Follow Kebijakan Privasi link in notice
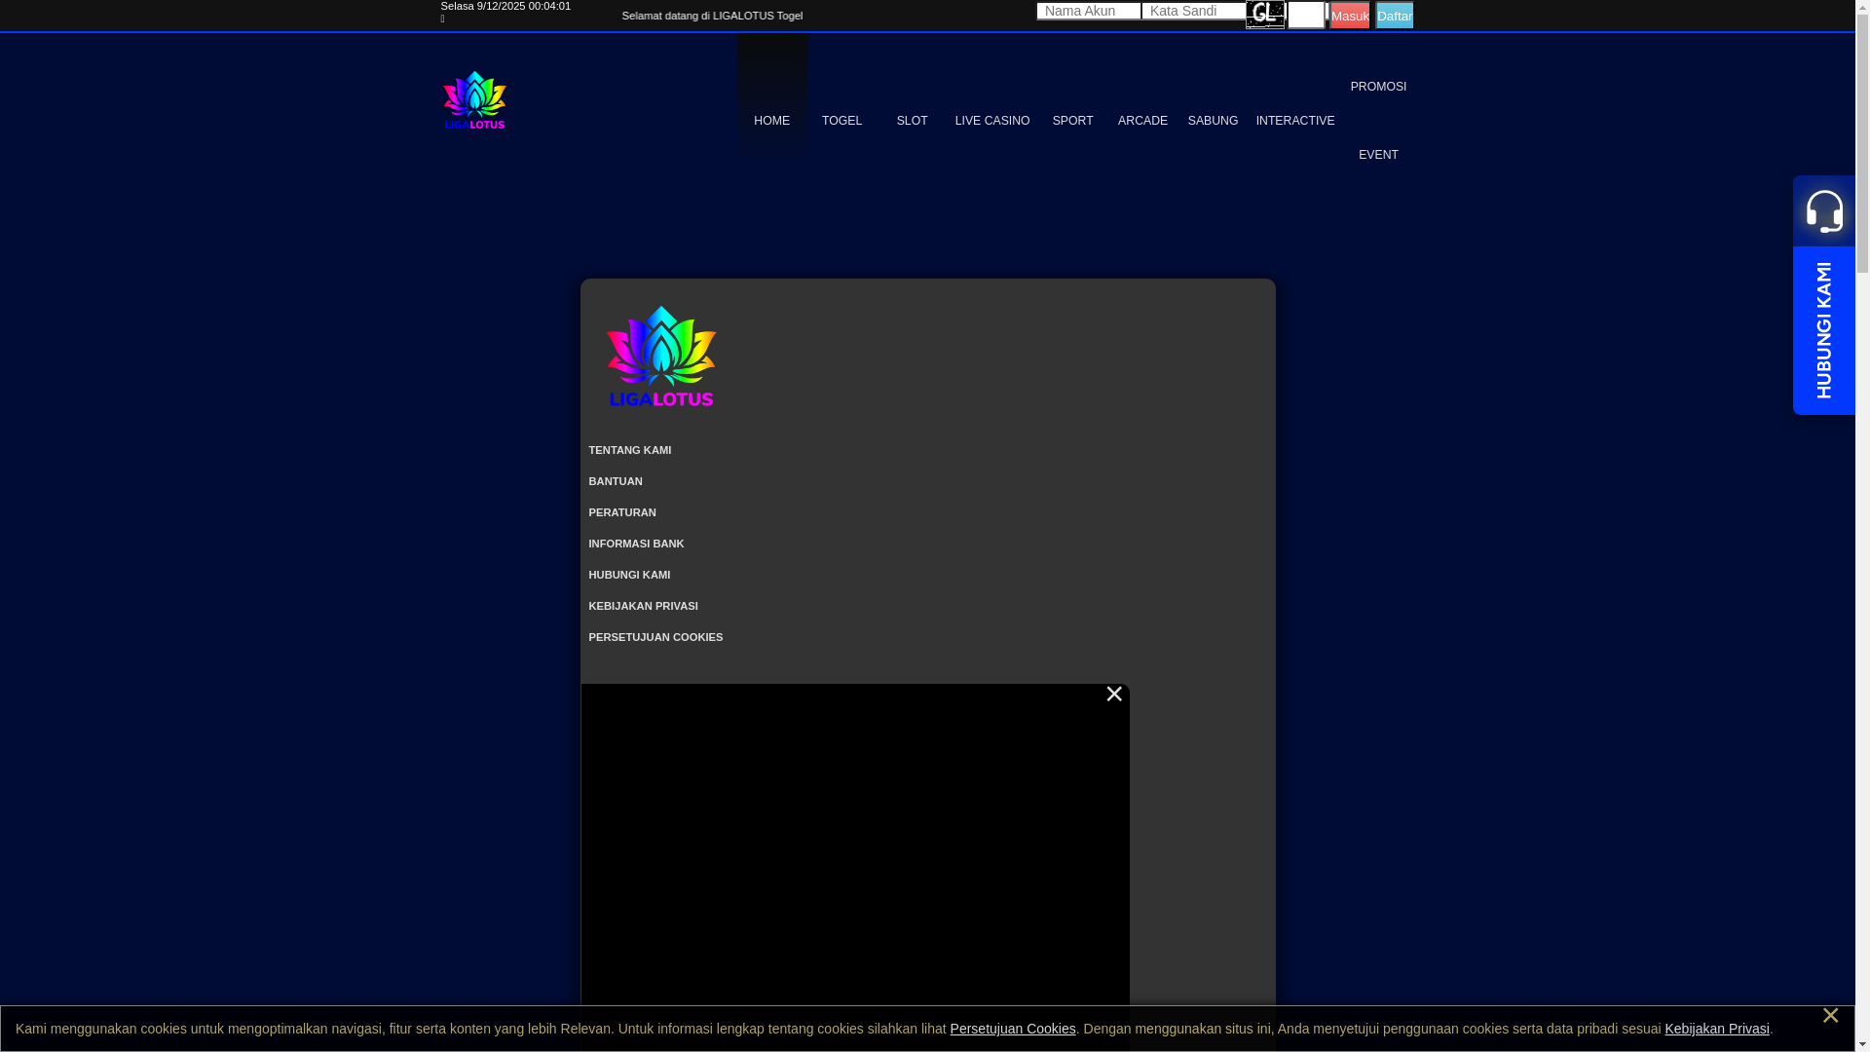 pyautogui.click(x=1717, y=1029)
